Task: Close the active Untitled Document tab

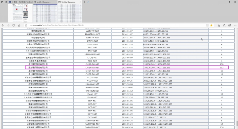Action: coord(80,2)
